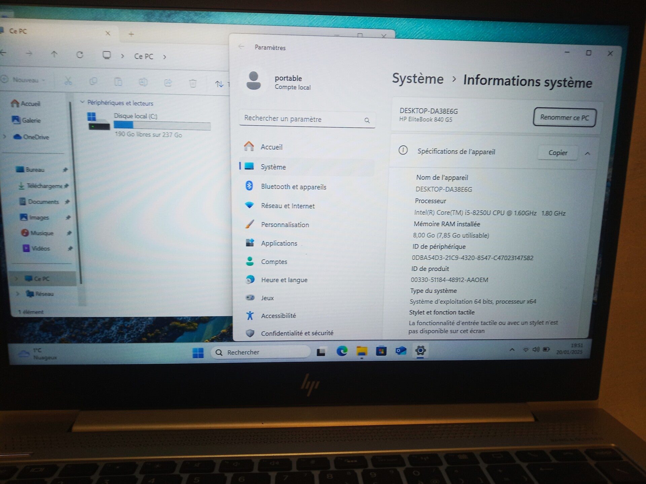The height and width of the screenshot is (484, 646).
Task: Open Réseau et Internet settings
Action: pos(288,206)
